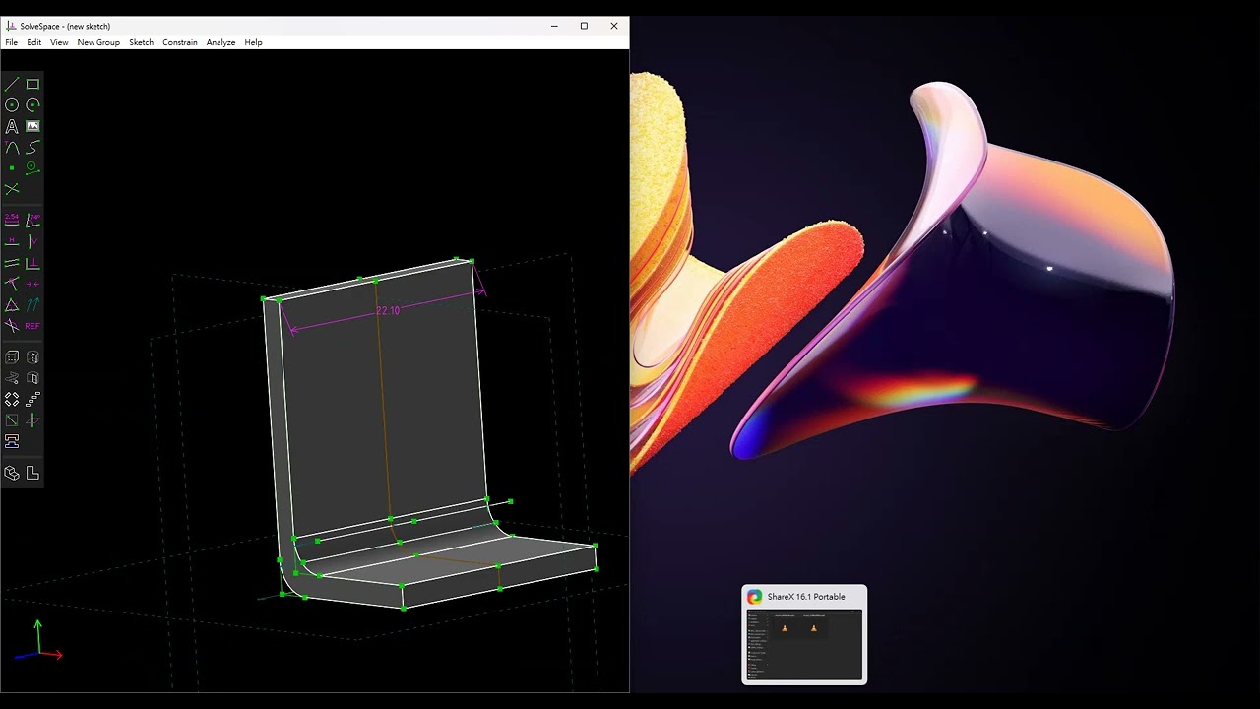
Task: Select the Image insert tool
Action: pos(32,126)
